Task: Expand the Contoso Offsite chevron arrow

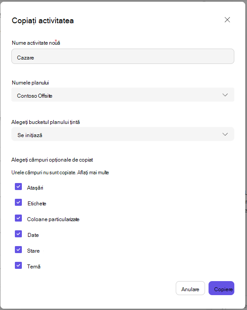Action: (225, 95)
